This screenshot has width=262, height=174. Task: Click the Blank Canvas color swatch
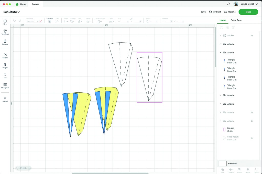(x=223, y=163)
